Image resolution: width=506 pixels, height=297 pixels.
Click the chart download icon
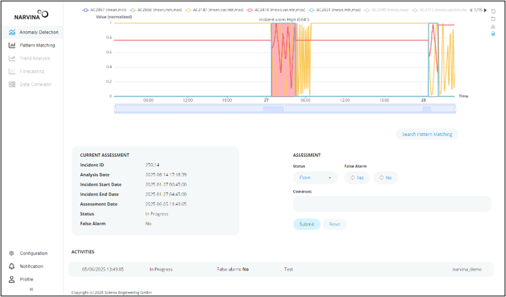tap(493, 26)
